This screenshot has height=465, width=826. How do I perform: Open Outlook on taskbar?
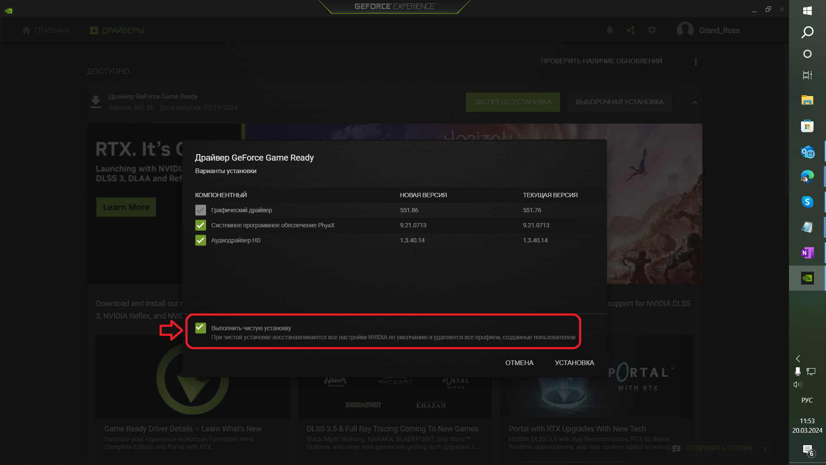(808, 152)
